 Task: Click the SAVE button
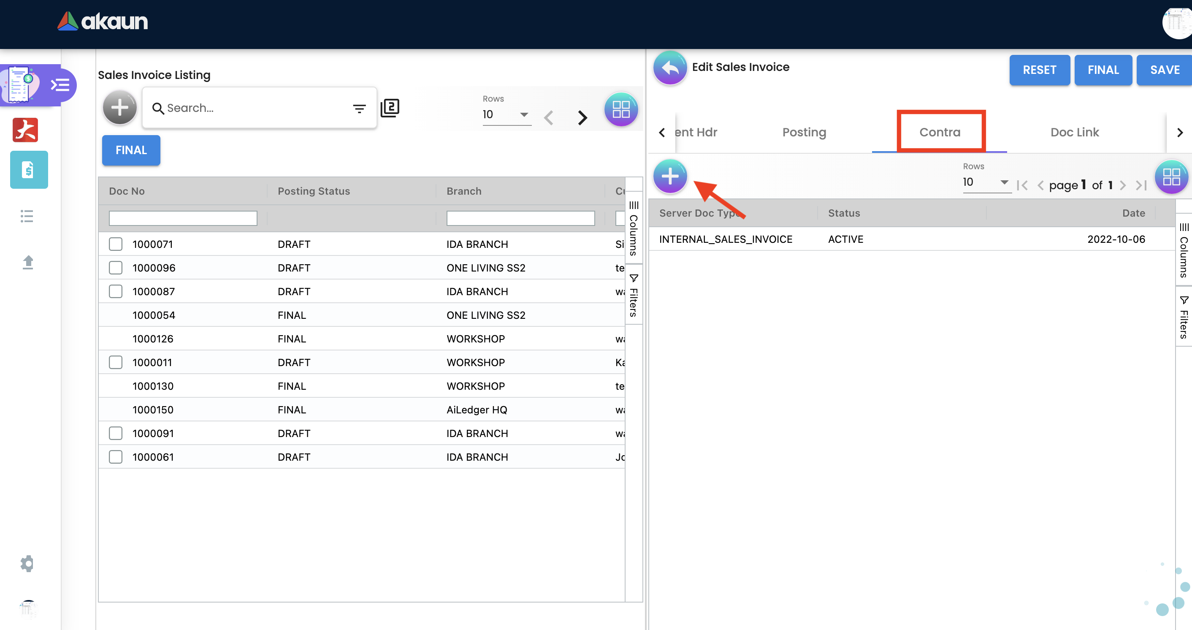tap(1164, 70)
